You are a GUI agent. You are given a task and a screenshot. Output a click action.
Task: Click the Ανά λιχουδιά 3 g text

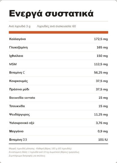[20, 26]
